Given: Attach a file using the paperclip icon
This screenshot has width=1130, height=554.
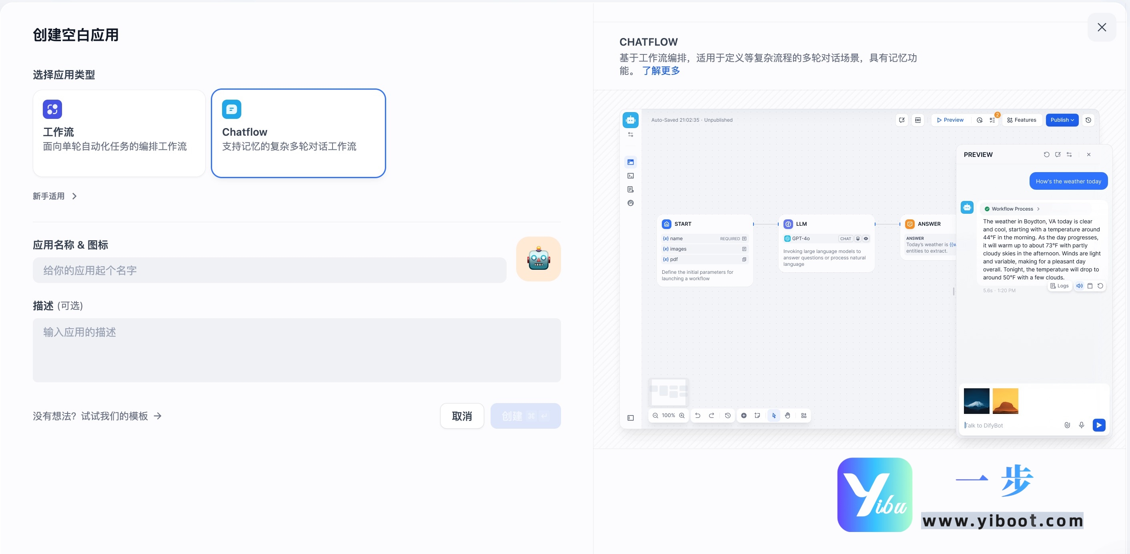Looking at the screenshot, I should (1067, 425).
